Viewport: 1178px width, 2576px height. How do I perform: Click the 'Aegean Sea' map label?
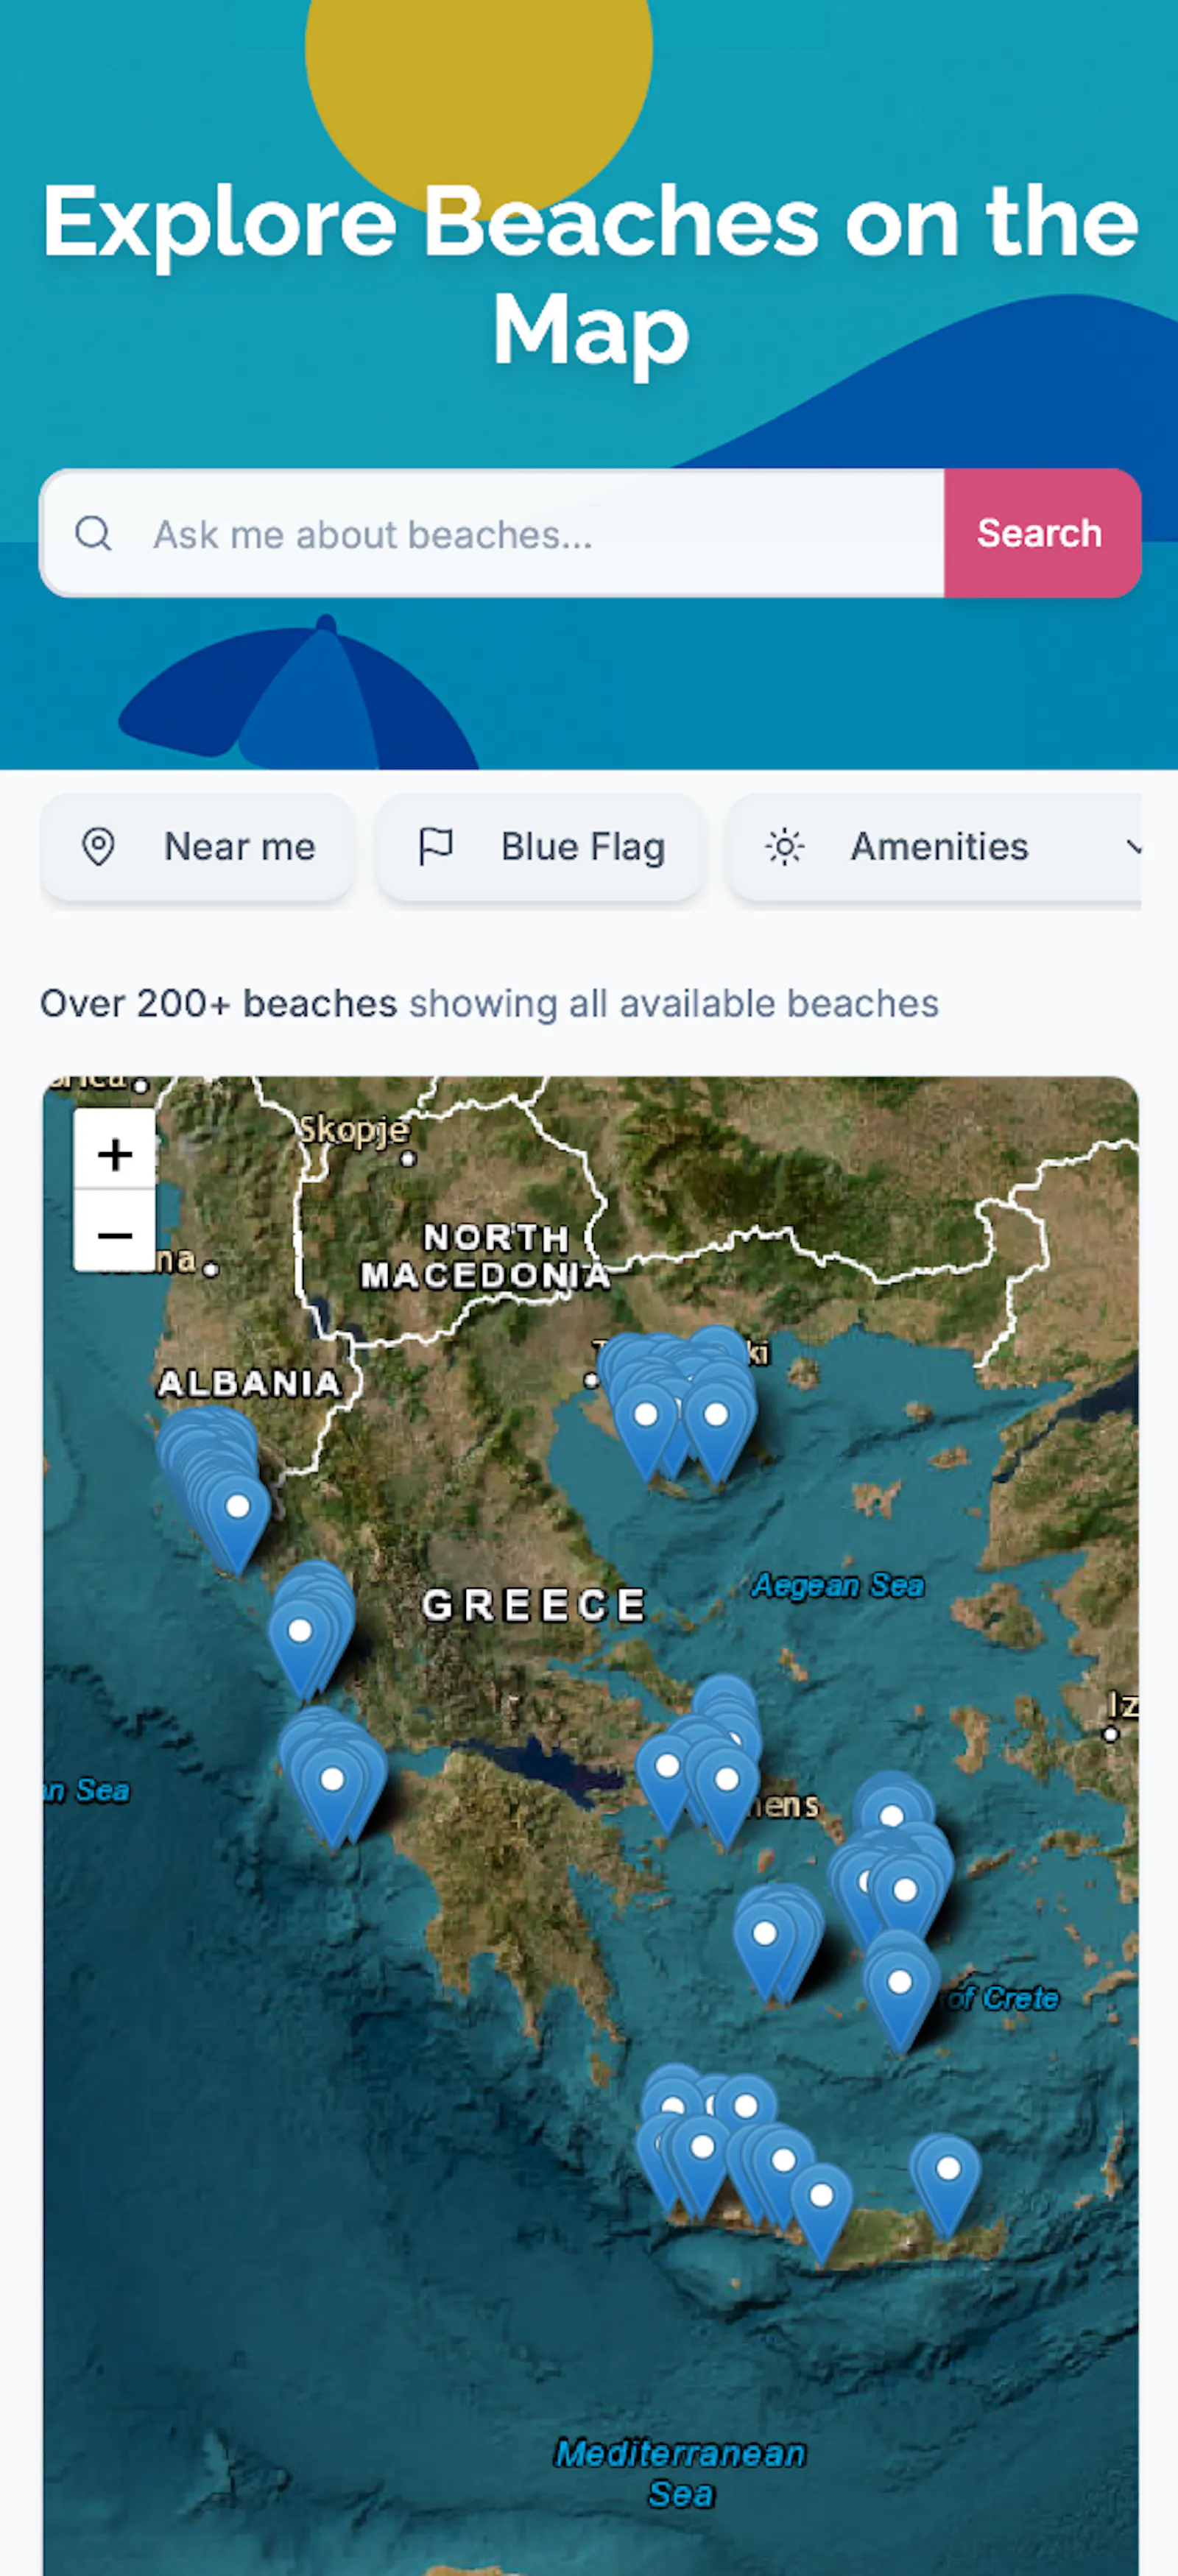tap(838, 1586)
